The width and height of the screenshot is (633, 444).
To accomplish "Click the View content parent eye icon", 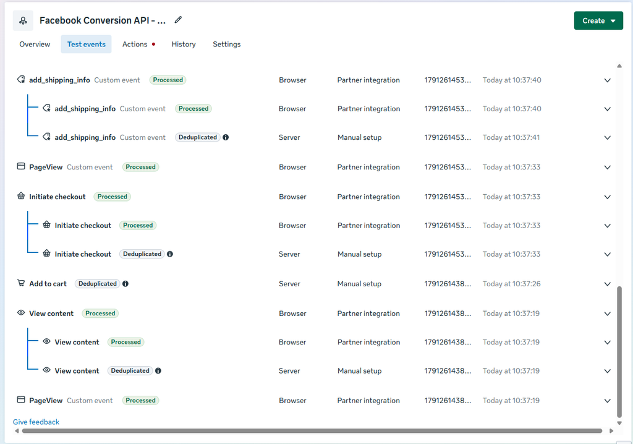I will [x=21, y=313].
